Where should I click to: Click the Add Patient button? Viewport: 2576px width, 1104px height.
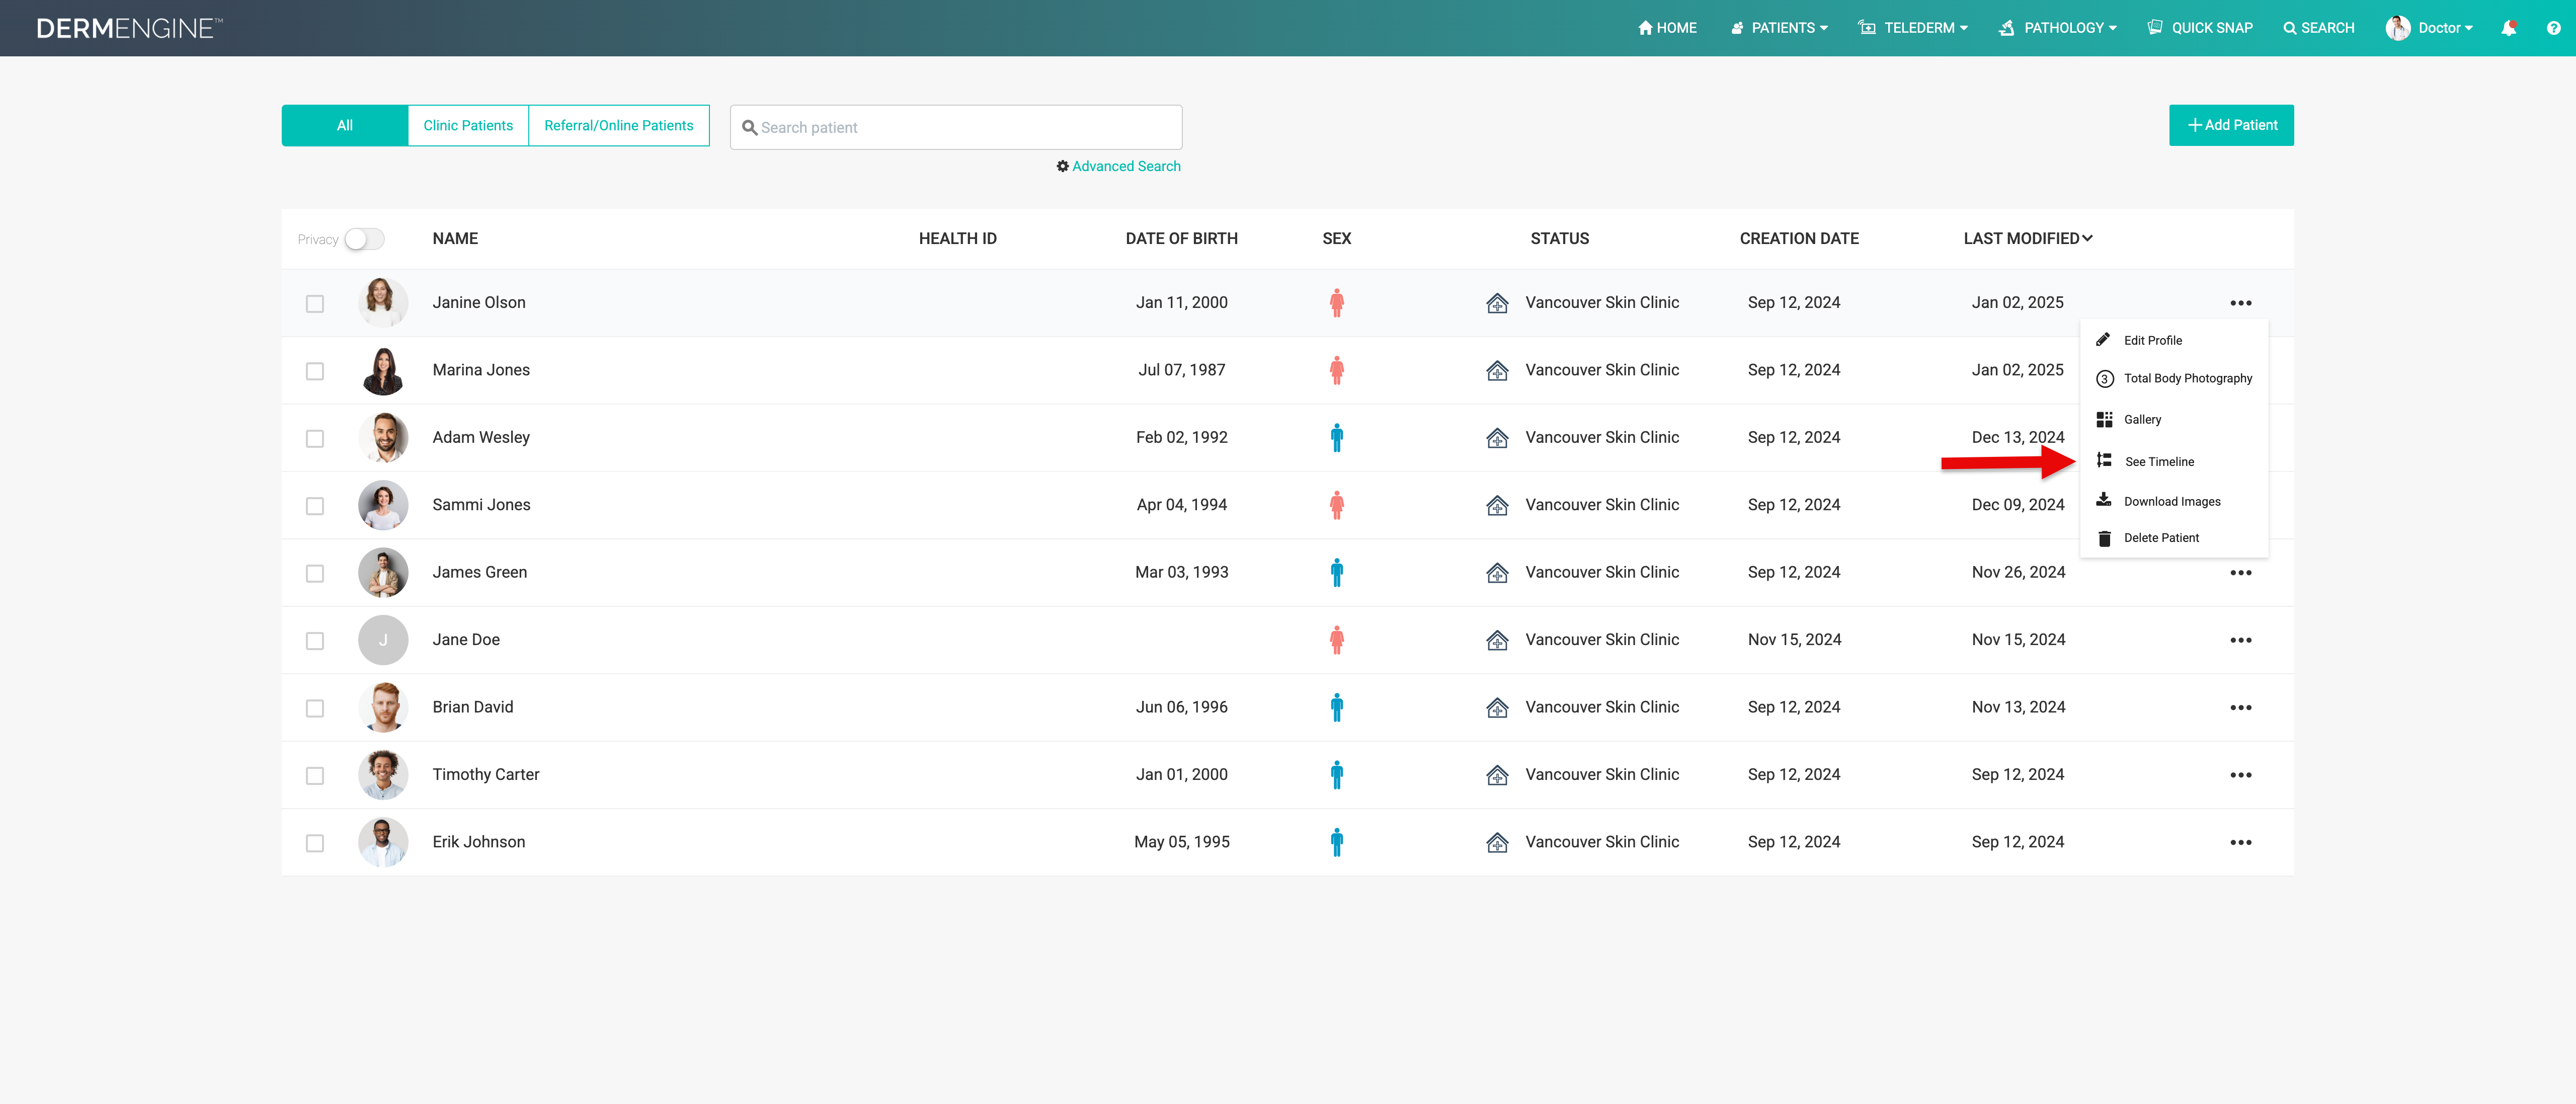(2231, 125)
